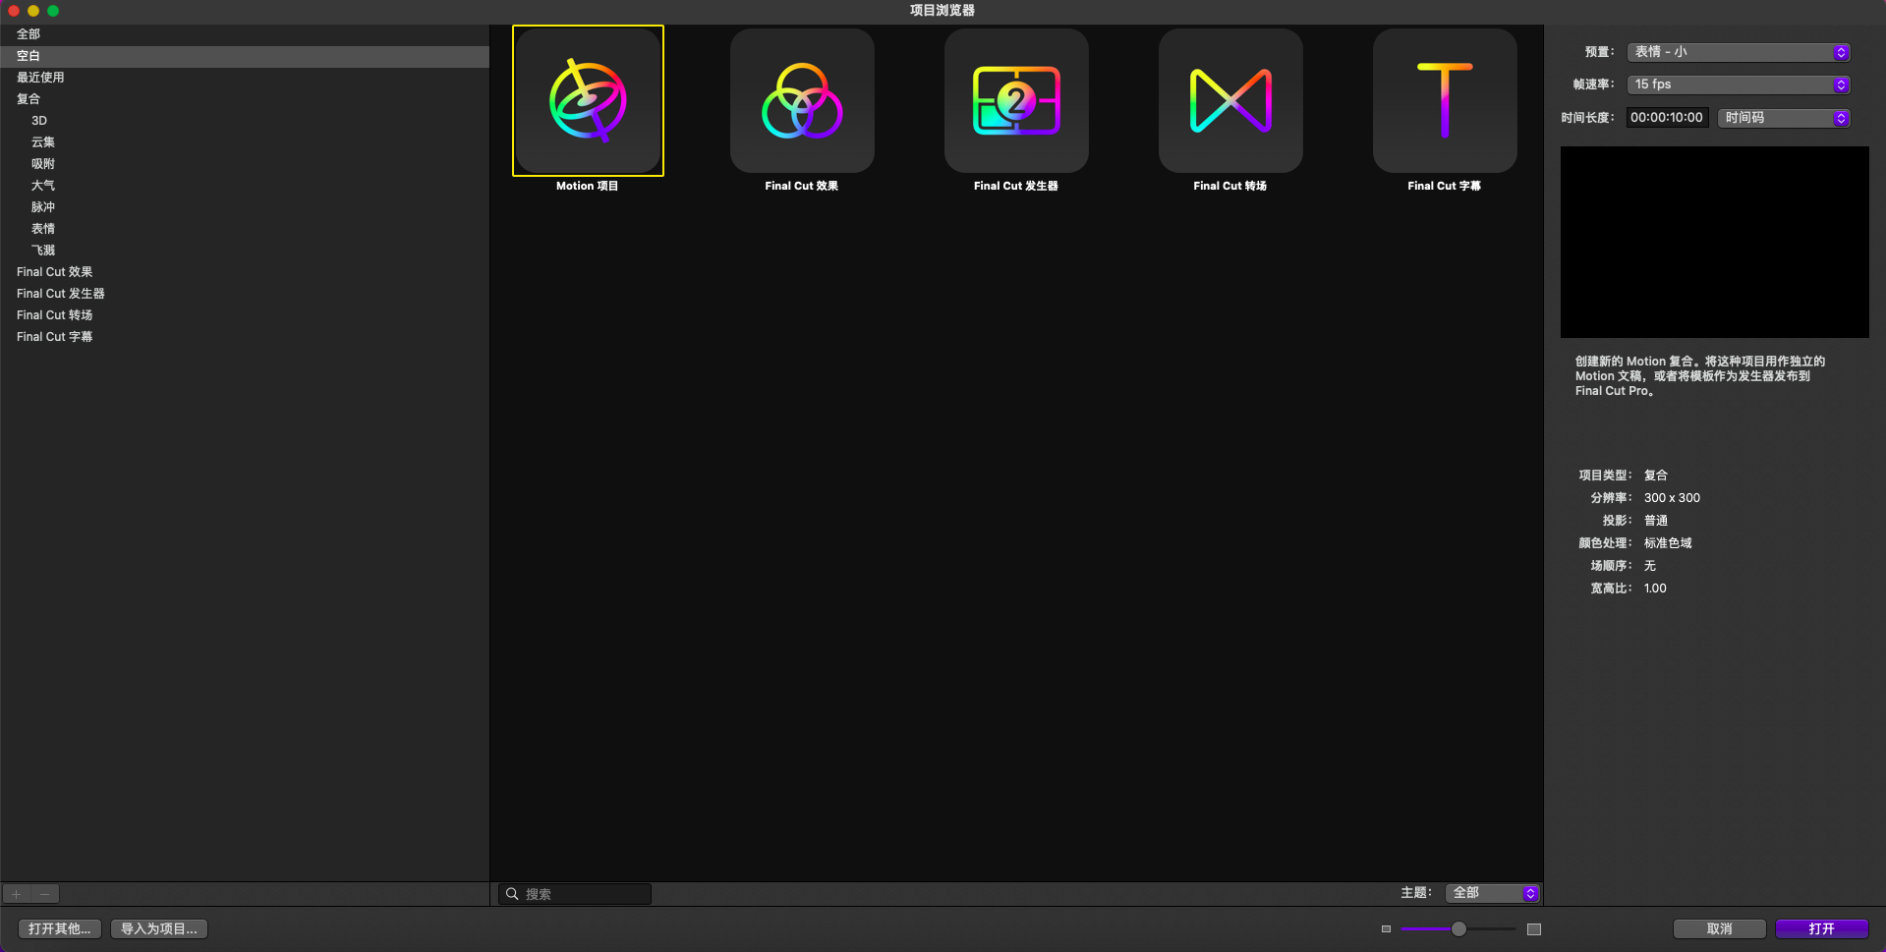Click the 取消 cancel button
The width and height of the screenshot is (1886, 952).
point(1719,928)
